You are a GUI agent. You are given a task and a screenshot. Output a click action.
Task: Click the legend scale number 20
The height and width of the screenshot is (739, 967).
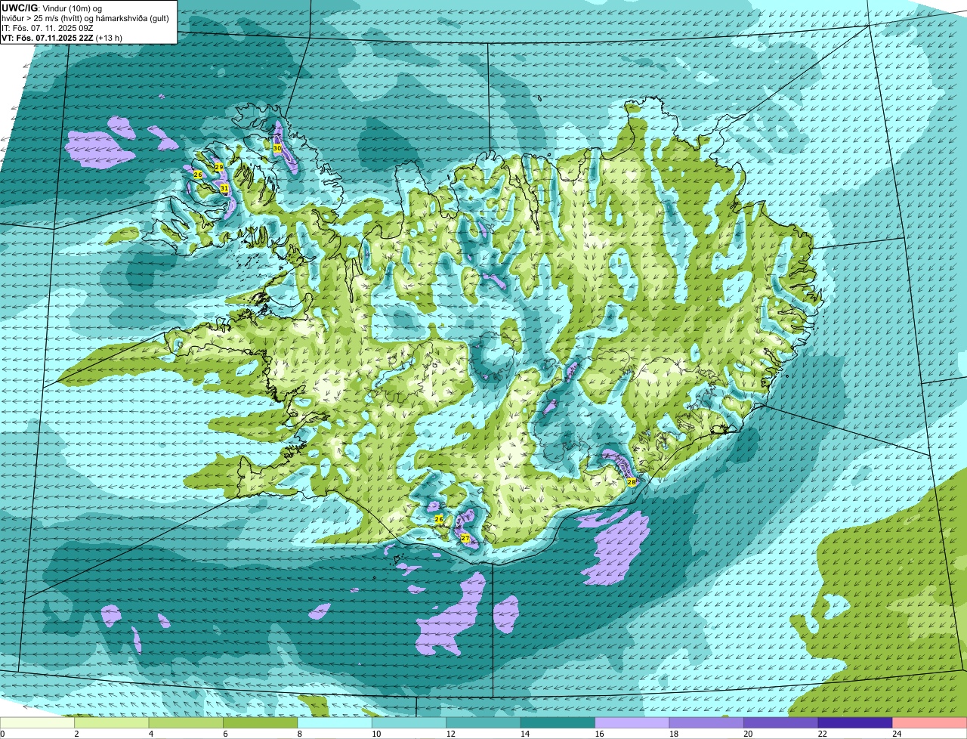747,734
